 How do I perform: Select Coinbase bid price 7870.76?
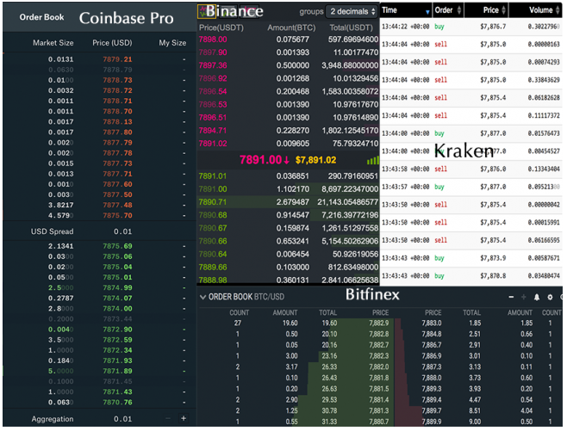[x=117, y=403]
